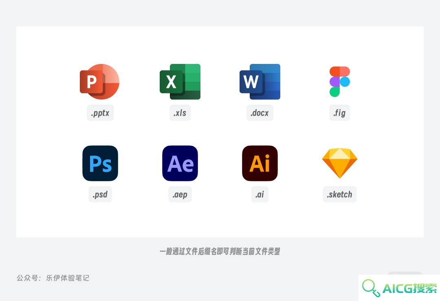Screen dimensions: 440x301
Task: Click the 公众号: 乐伊体验笔记 text
Action: click(53, 278)
